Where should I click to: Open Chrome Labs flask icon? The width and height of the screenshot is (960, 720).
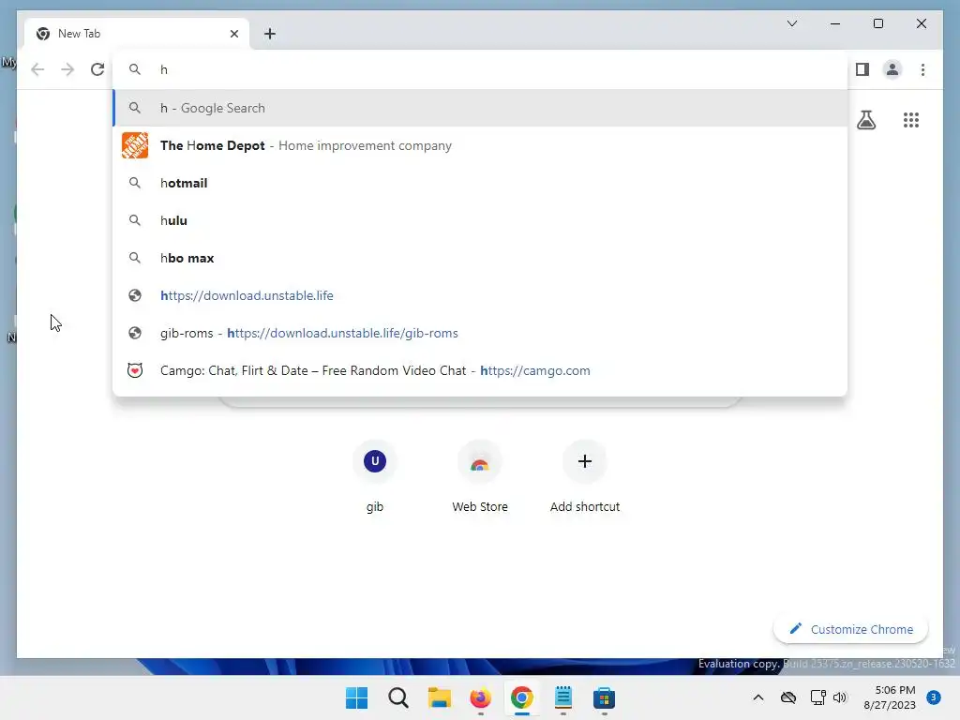(x=865, y=120)
